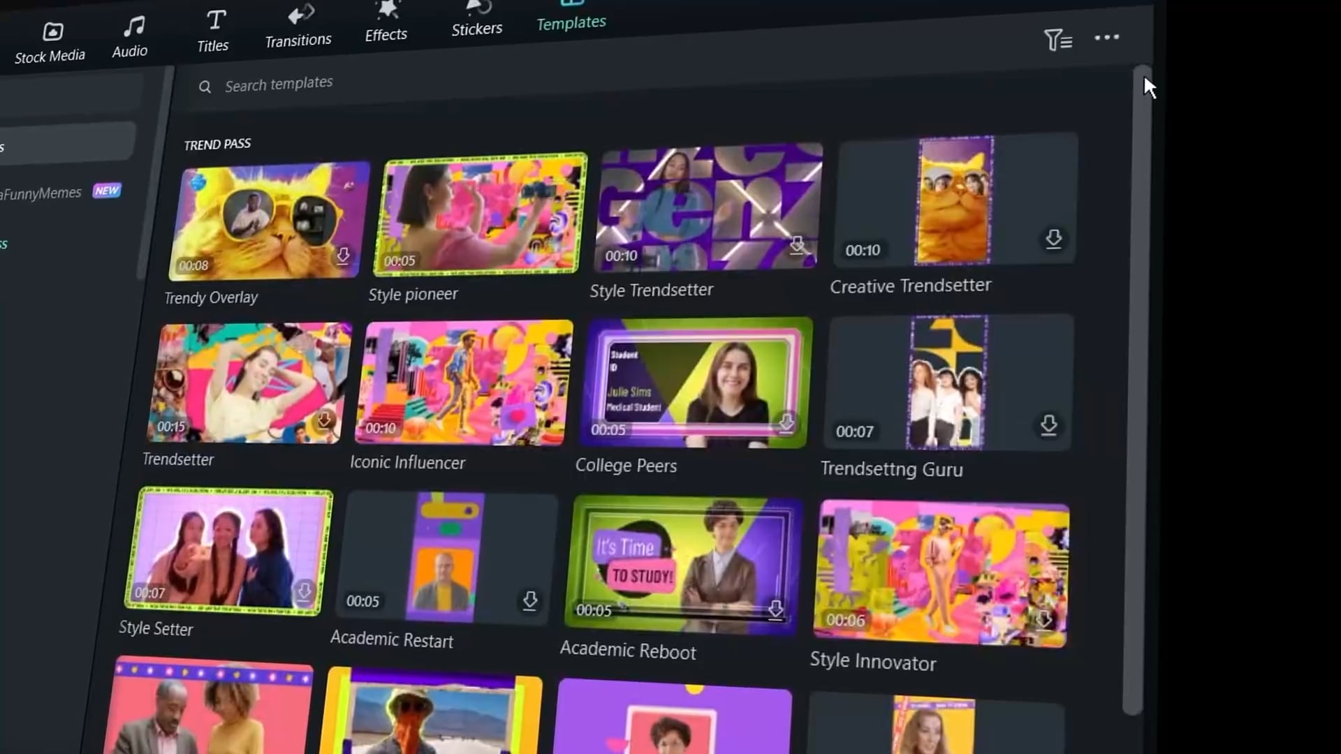Open the three-dot more options menu
Screen dimensions: 1341x754
pos(1106,38)
